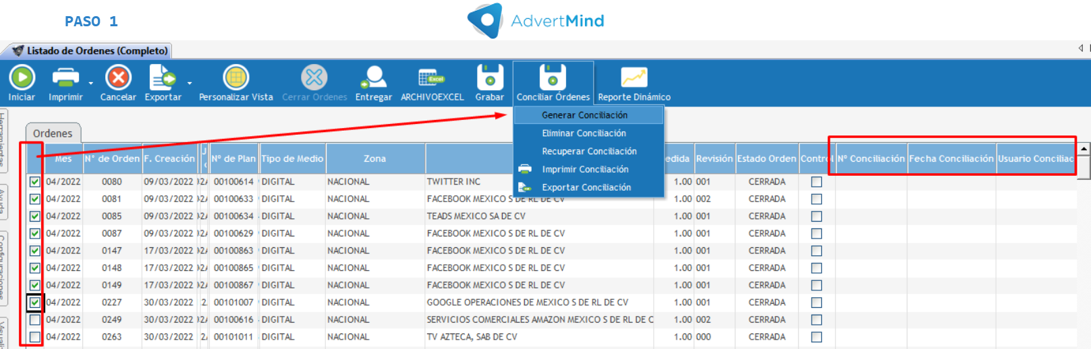The width and height of the screenshot is (1091, 349).
Task: Switch to the Ordenes tab
Action: (x=53, y=133)
